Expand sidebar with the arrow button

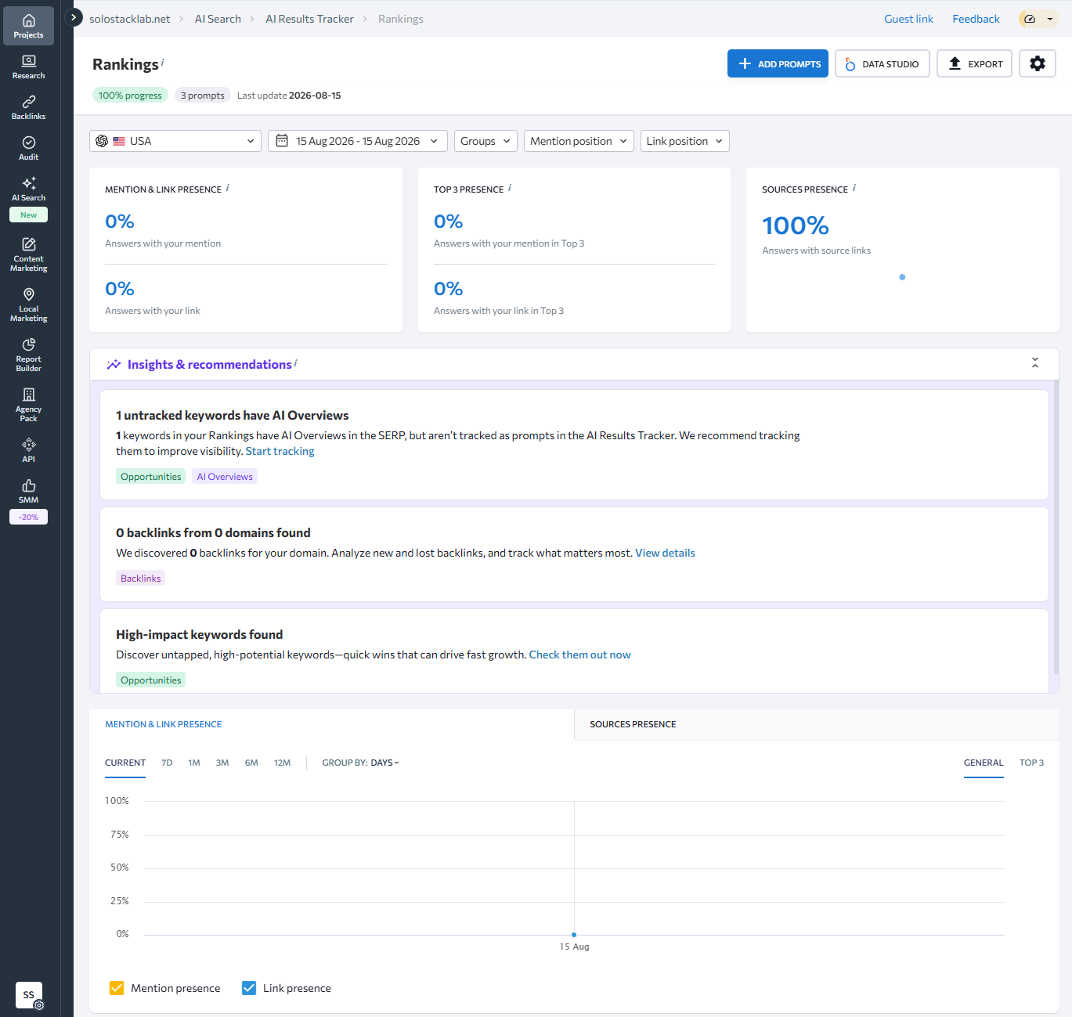pos(74,16)
